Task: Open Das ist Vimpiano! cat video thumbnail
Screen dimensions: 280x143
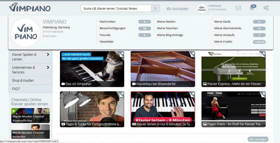Action: (92, 69)
